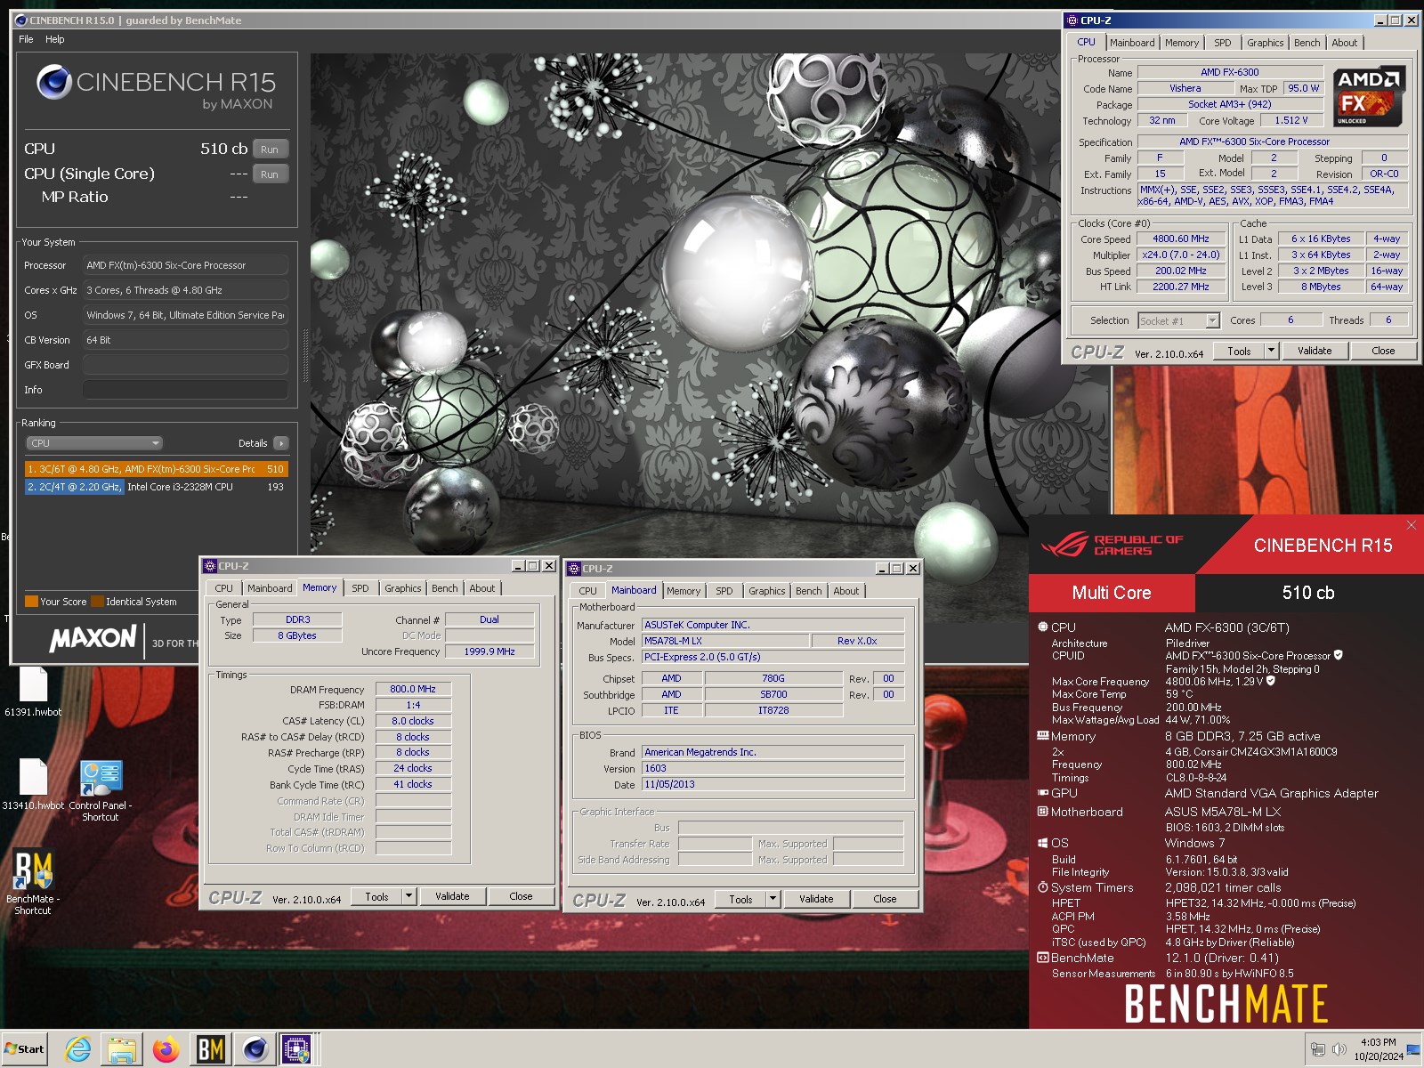1424x1068 pixels.
Task: Click the Motherboard icon in BenchMate panel
Action: [x=1042, y=812]
